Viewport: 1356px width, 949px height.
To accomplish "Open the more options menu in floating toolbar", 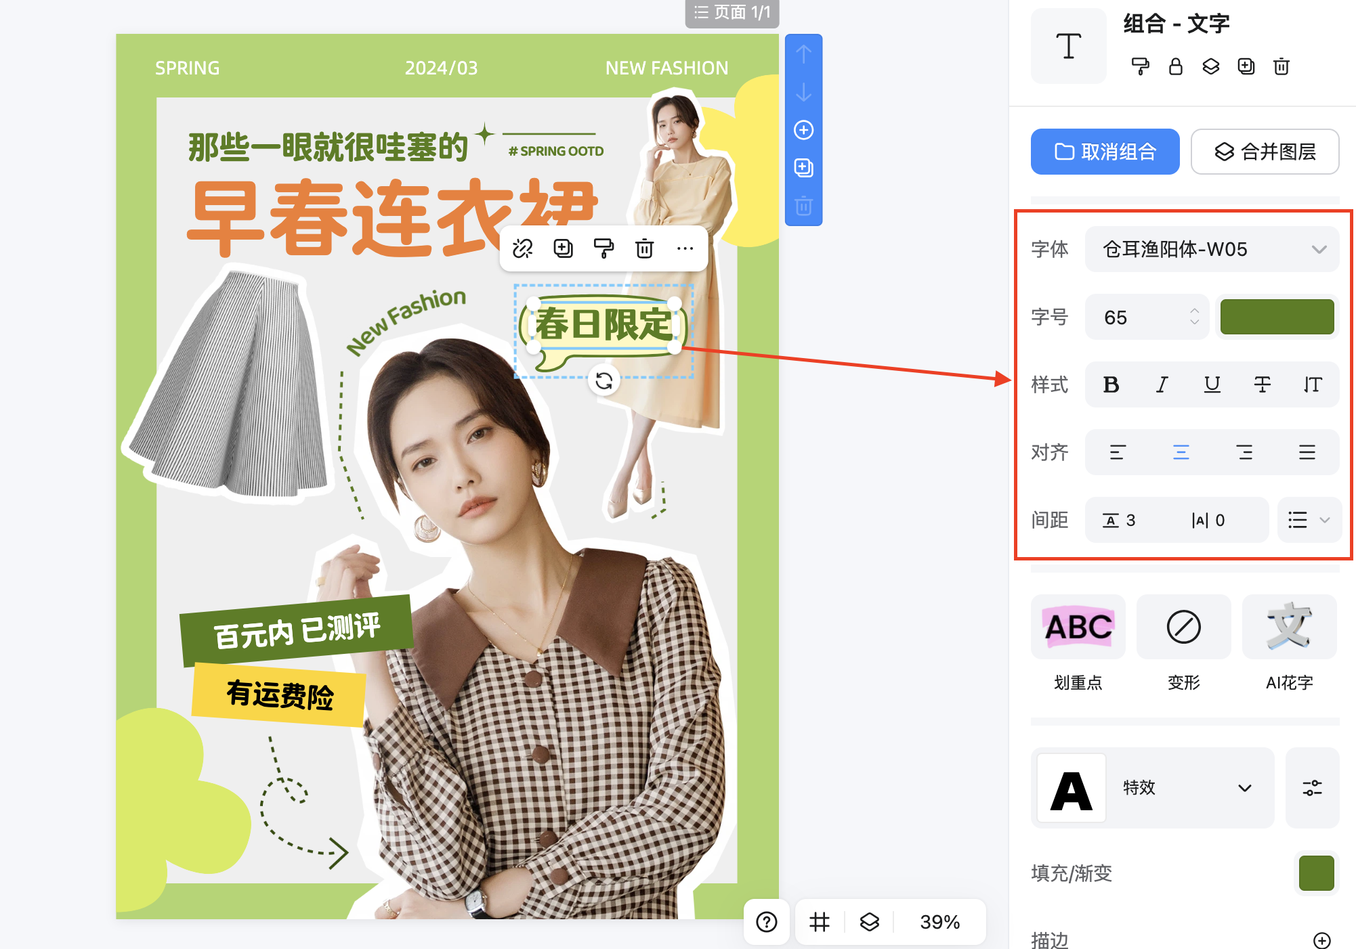I will [x=685, y=248].
